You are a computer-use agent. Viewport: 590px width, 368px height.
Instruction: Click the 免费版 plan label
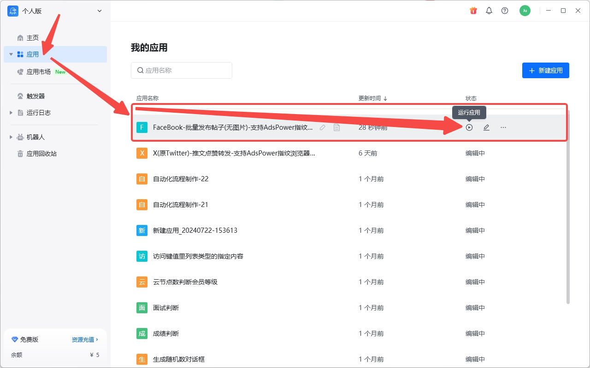29,339
